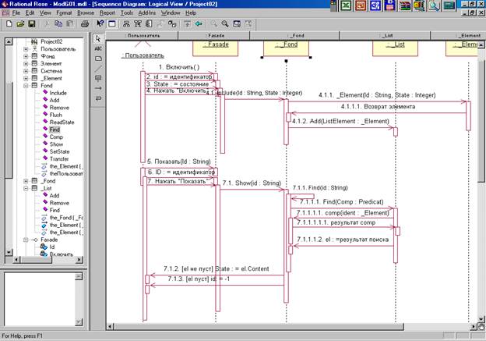Viewport: 486px width, 341px height.
Task: Click the context Help toolbar icon
Action: click(x=100, y=24)
